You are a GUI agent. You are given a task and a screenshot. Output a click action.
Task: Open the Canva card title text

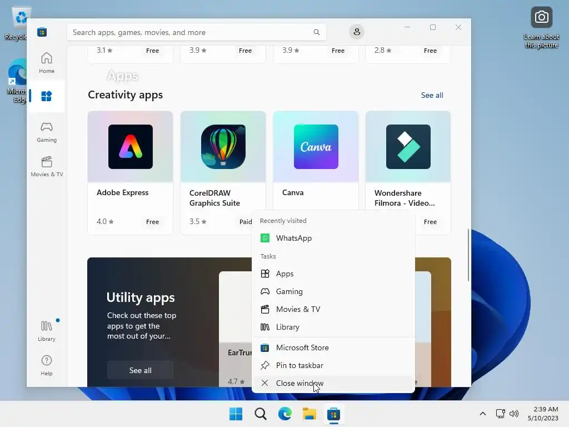click(293, 193)
